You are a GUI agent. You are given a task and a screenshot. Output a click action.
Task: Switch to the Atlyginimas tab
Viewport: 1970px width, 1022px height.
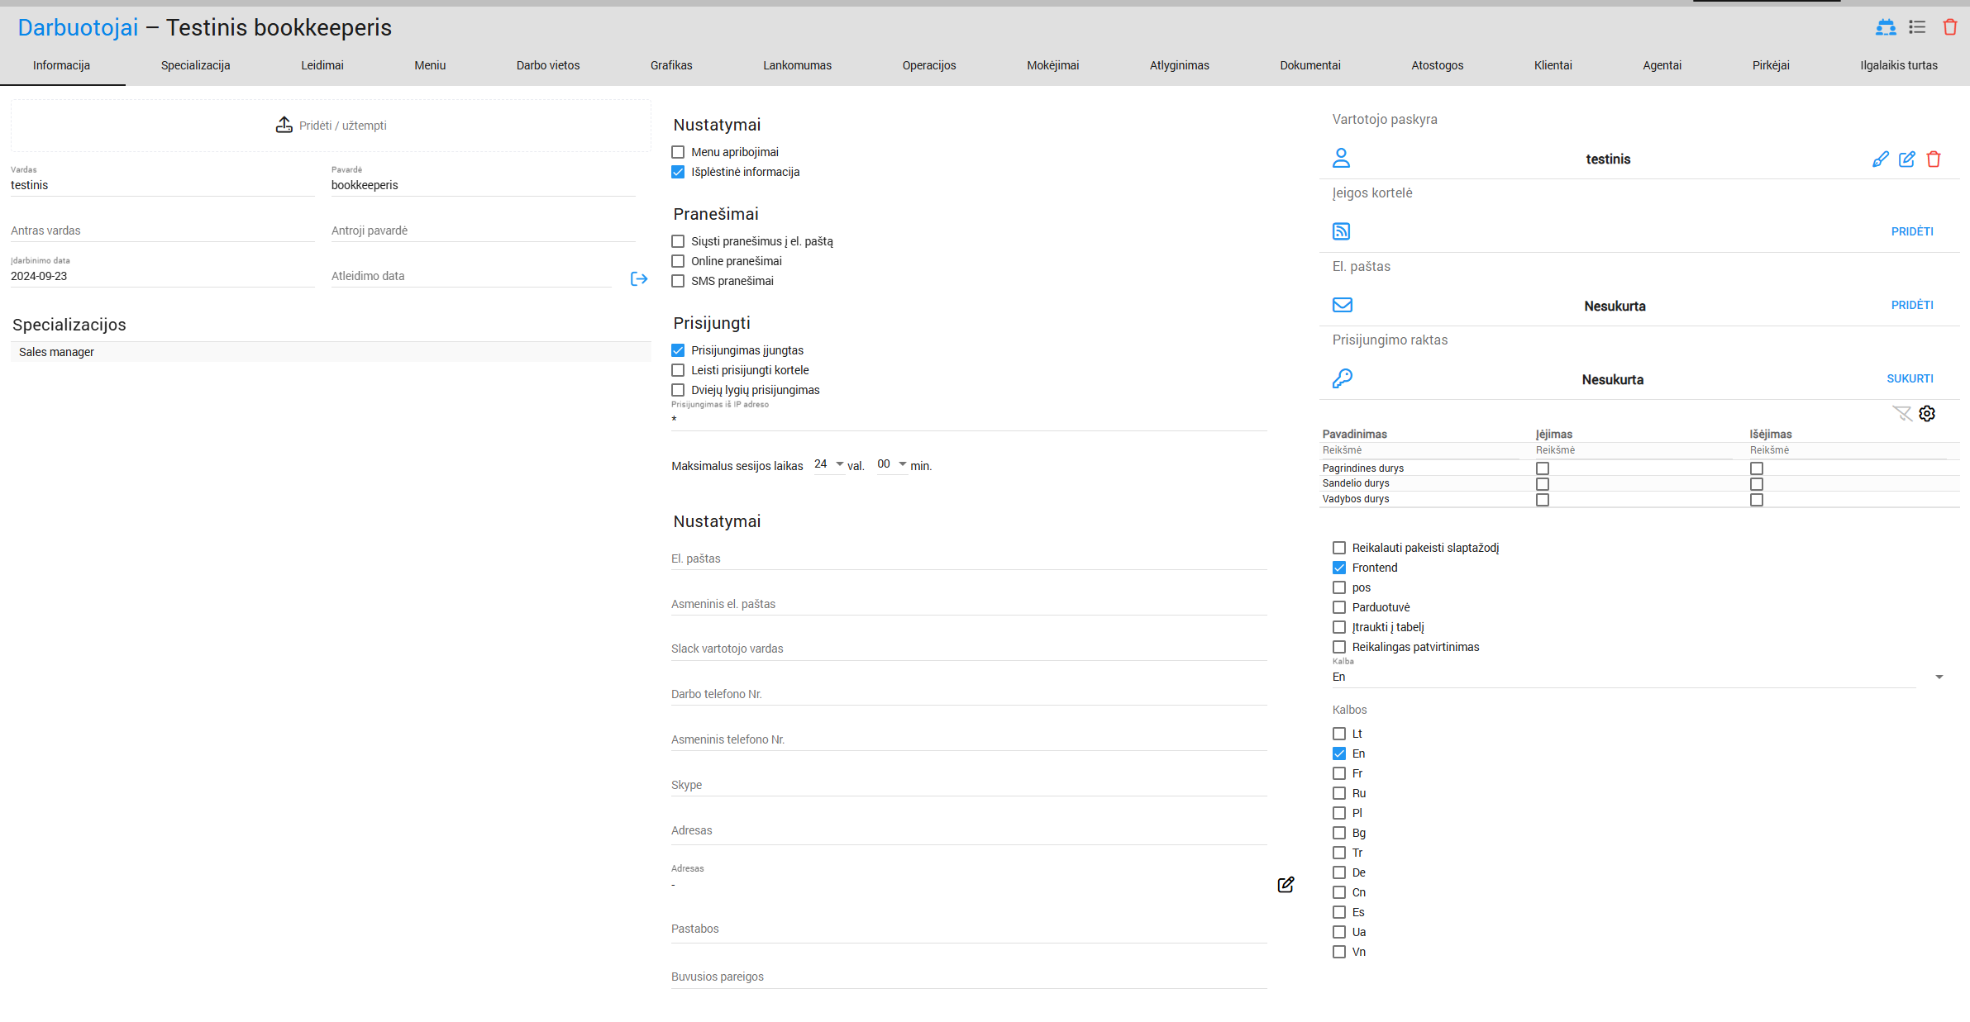tap(1179, 65)
